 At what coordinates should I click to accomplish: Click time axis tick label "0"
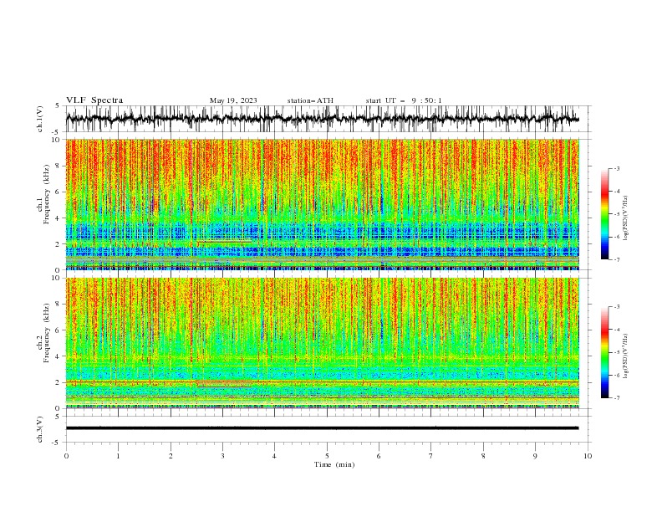(66, 456)
